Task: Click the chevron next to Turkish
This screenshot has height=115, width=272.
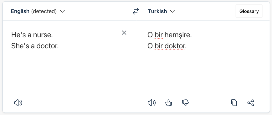Action: tap(172, 11)
